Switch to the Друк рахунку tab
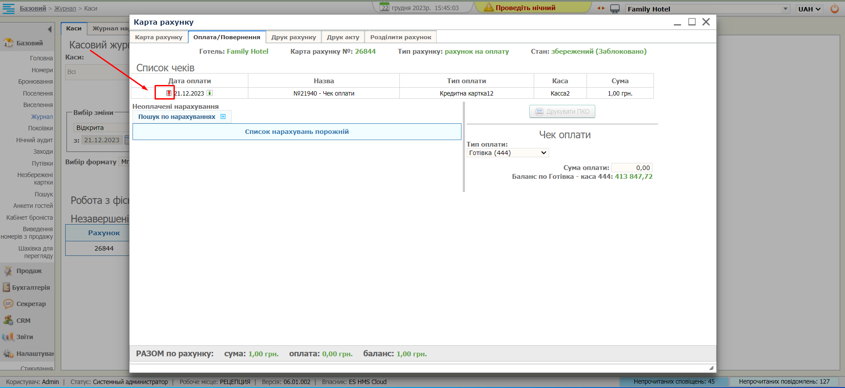 tap(293, 37)
